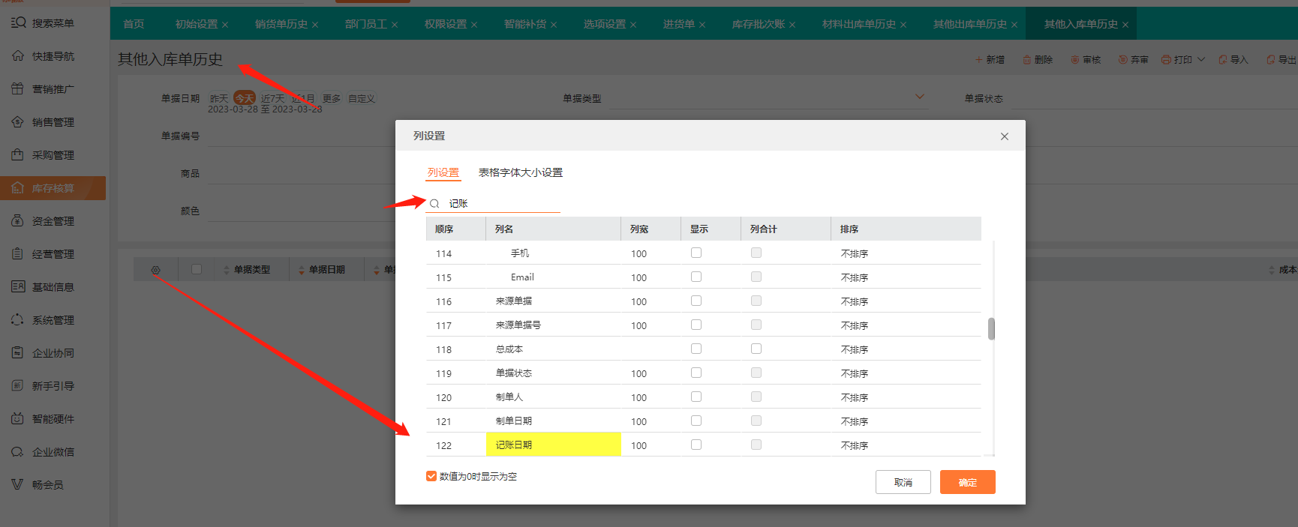Toggle 显示 checkbox for 手机 row
Viewport: 1298px width, 527px height.
coord(696,253)
